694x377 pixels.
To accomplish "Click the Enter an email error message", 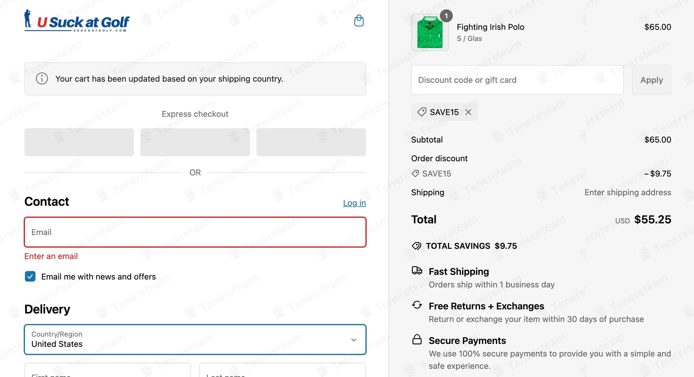I will (x=51, y=256).
